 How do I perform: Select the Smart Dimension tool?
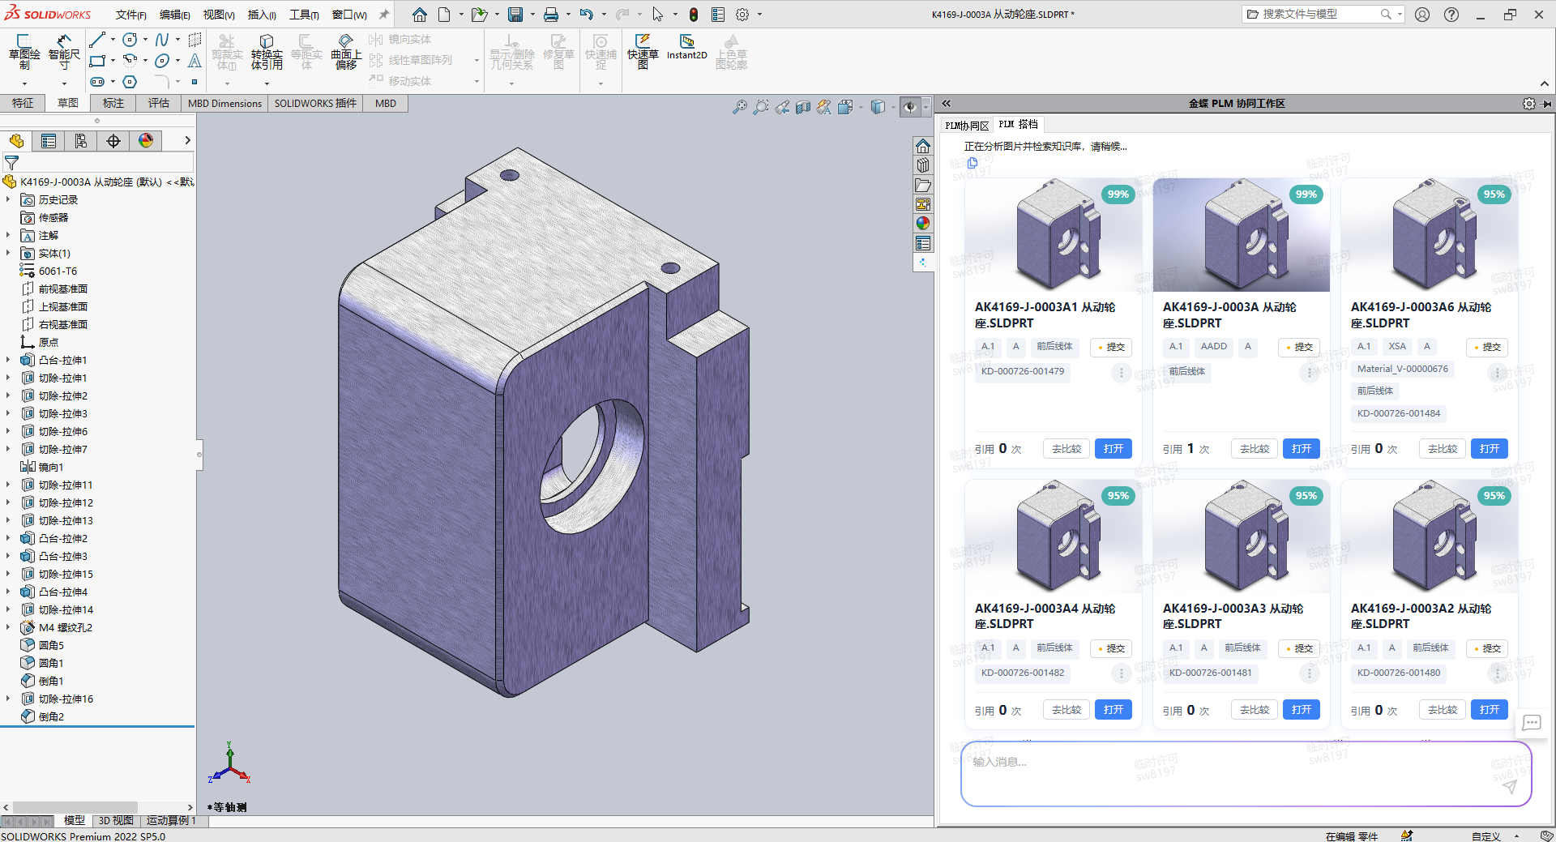pyautogui.click(x=64, y=52)
